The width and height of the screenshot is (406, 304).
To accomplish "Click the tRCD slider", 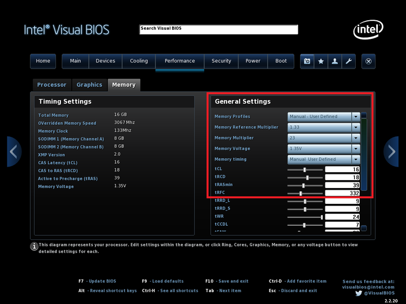I will pos(305,177).
